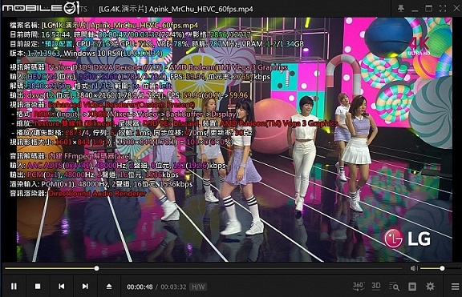This screenshot has height=297, width=462.
Task: Click the OSD line Native D3D9 DXVA Decoder
Action: click(149, 67)
